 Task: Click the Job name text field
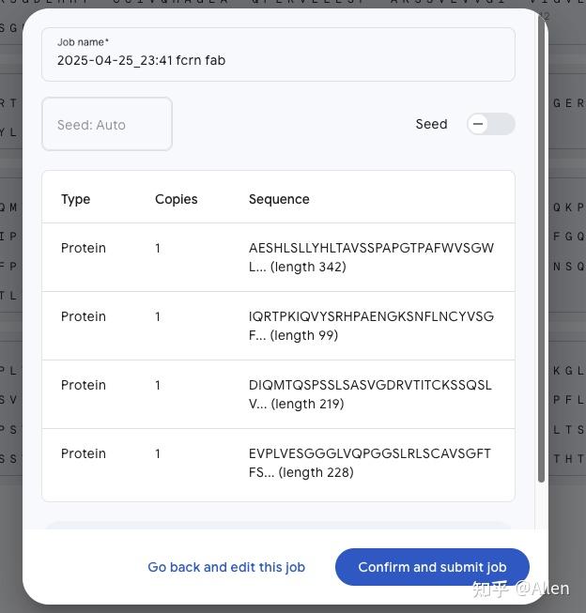(x=278, y=60)
